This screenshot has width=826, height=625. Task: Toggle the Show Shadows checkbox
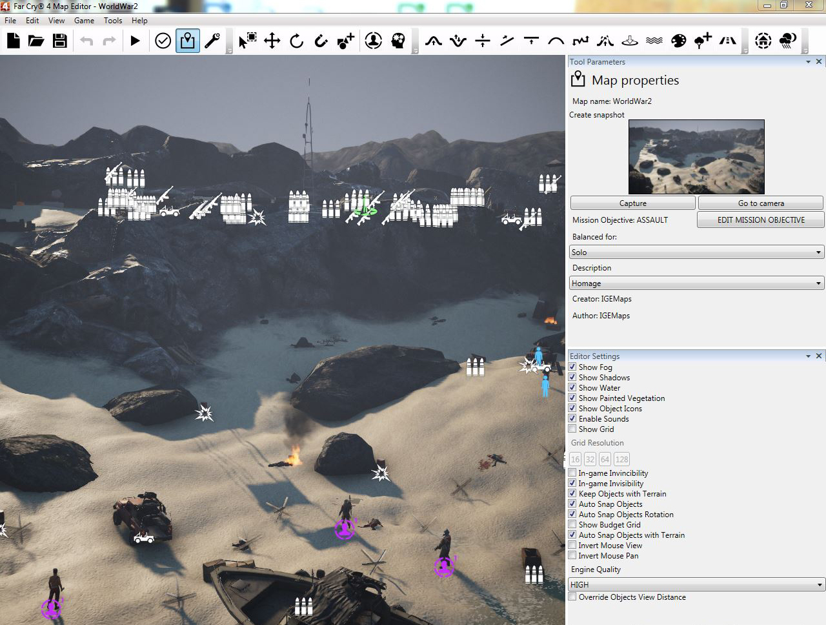pos(572,377)
